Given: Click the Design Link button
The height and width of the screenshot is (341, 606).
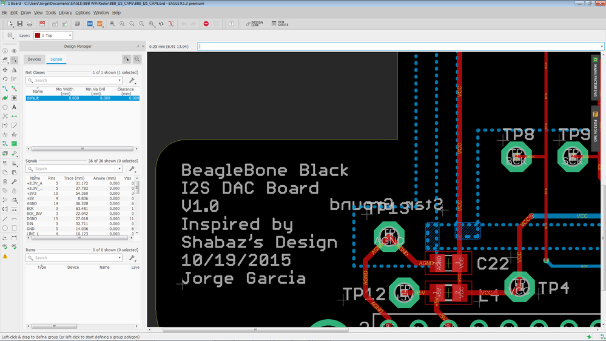Looking at the screenshot, I should pyautogui.click(x=254, y=24).
